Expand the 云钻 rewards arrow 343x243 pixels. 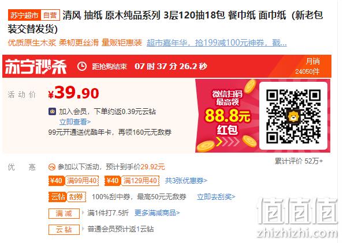83,229
